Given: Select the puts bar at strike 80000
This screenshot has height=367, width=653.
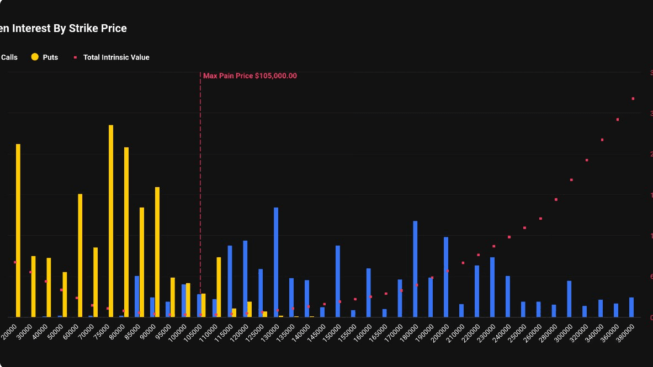Looking at the screenshot, I should 126,232.
